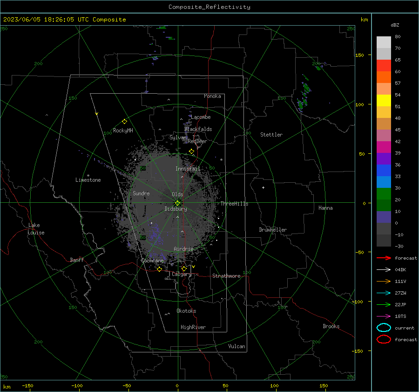Image resolution: width=419 pixels, height=392 pixels.
Task: Click the Cochrane town label
Action: click(152, 261)
